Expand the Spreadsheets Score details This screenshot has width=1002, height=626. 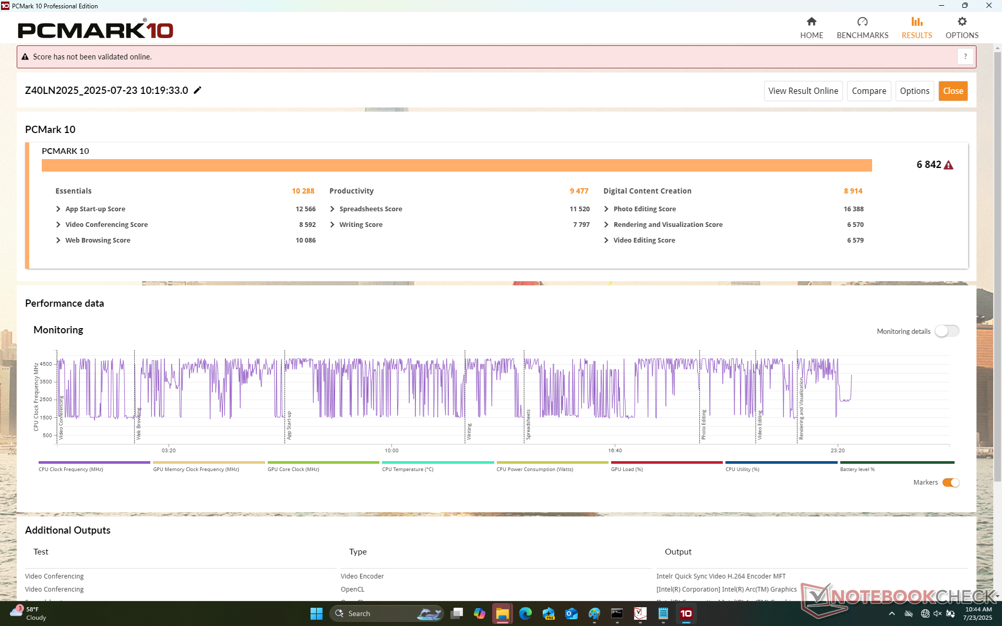click(332, 209)
